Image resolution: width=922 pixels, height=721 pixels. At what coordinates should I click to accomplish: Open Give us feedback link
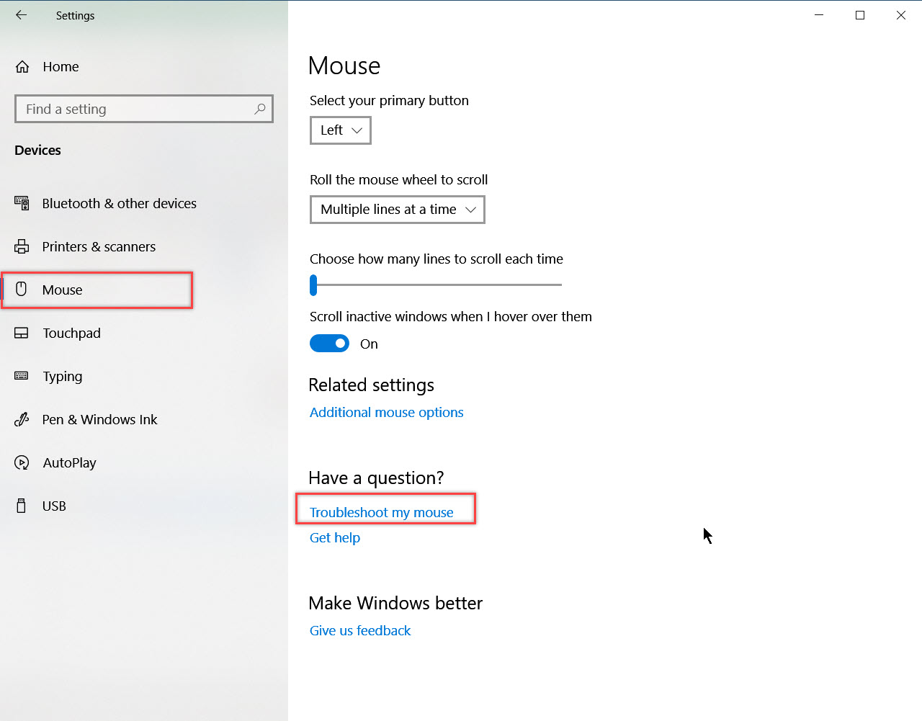[360, 631]
